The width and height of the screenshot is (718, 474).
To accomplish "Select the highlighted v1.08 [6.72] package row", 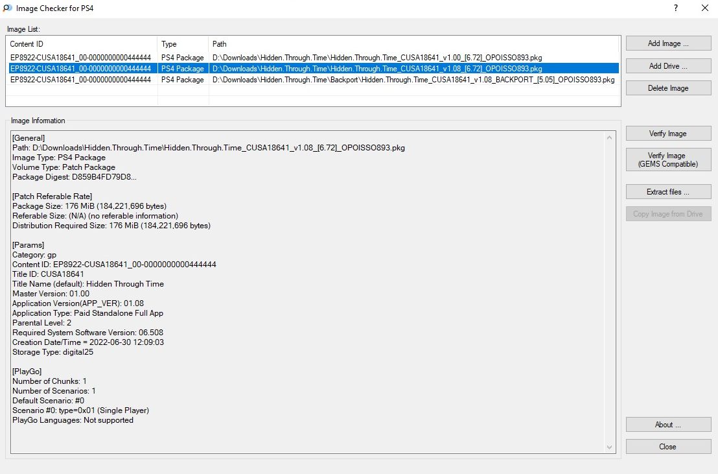I will click(314, 68).
